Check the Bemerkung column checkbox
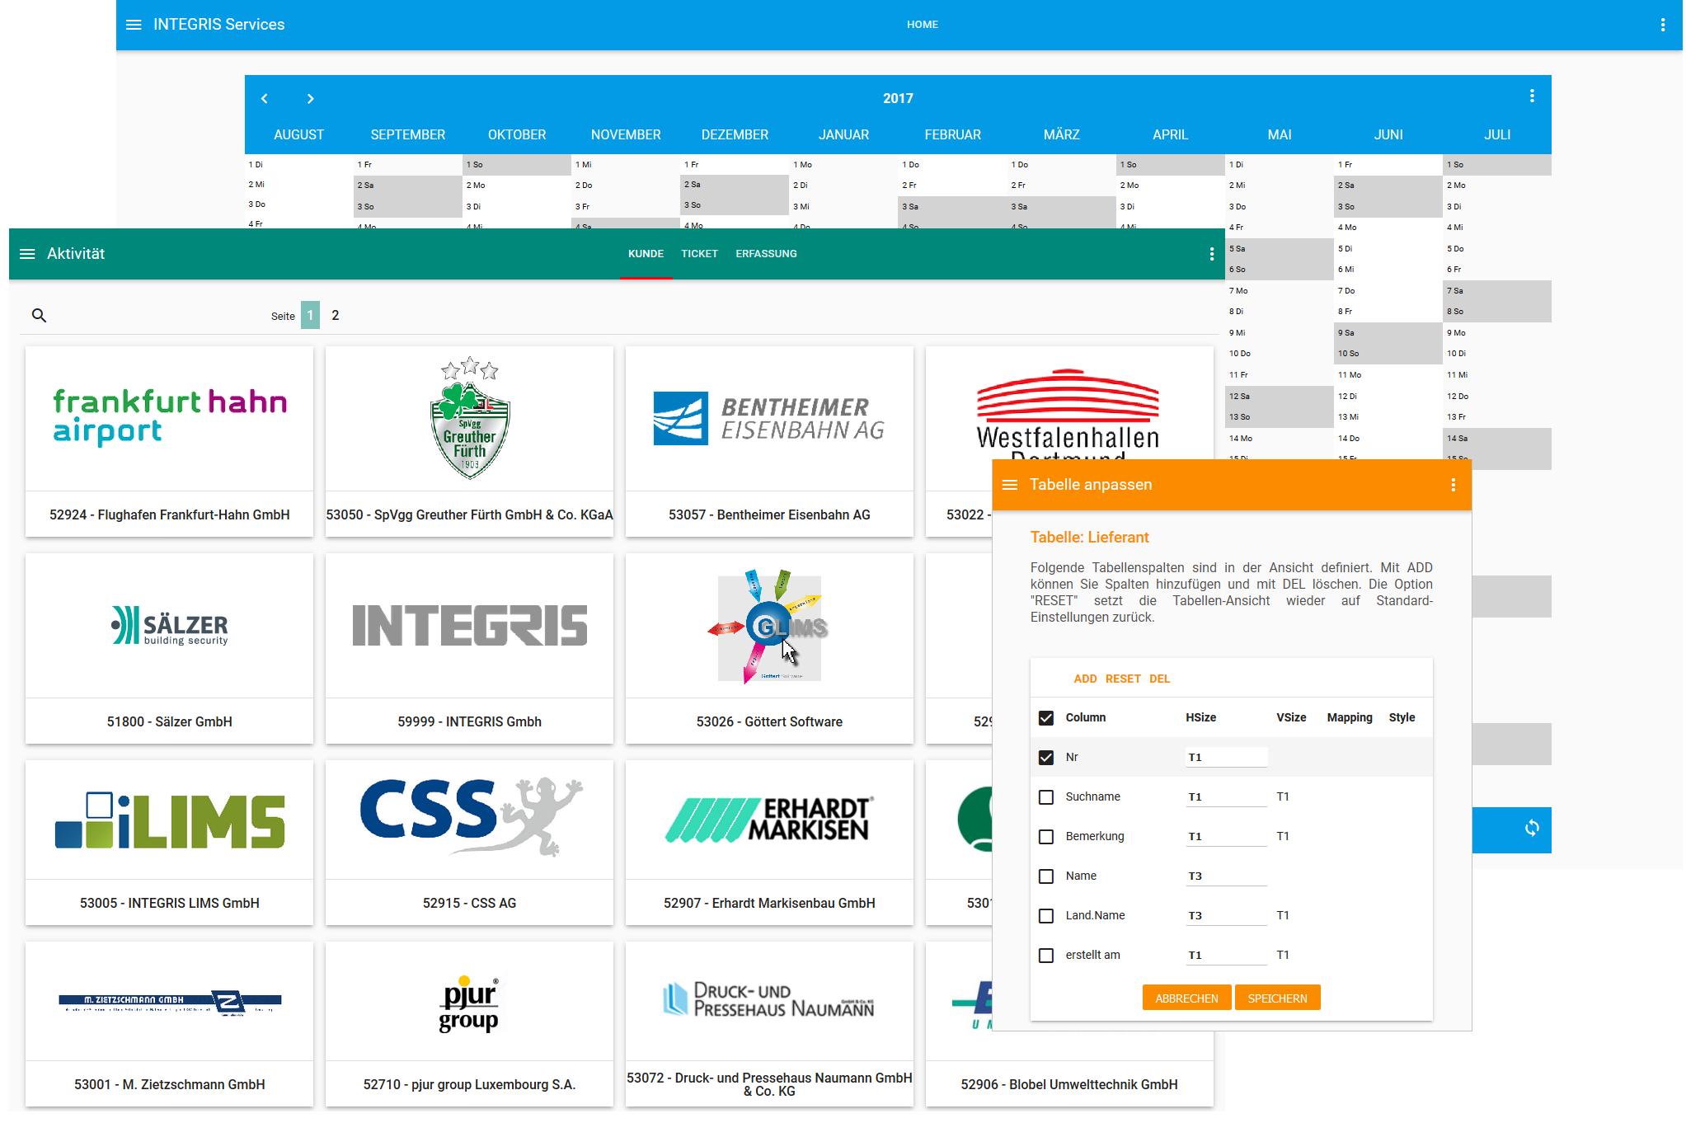The image size is (1686, 1137). pyautogui.click(x=1046, y=837)
